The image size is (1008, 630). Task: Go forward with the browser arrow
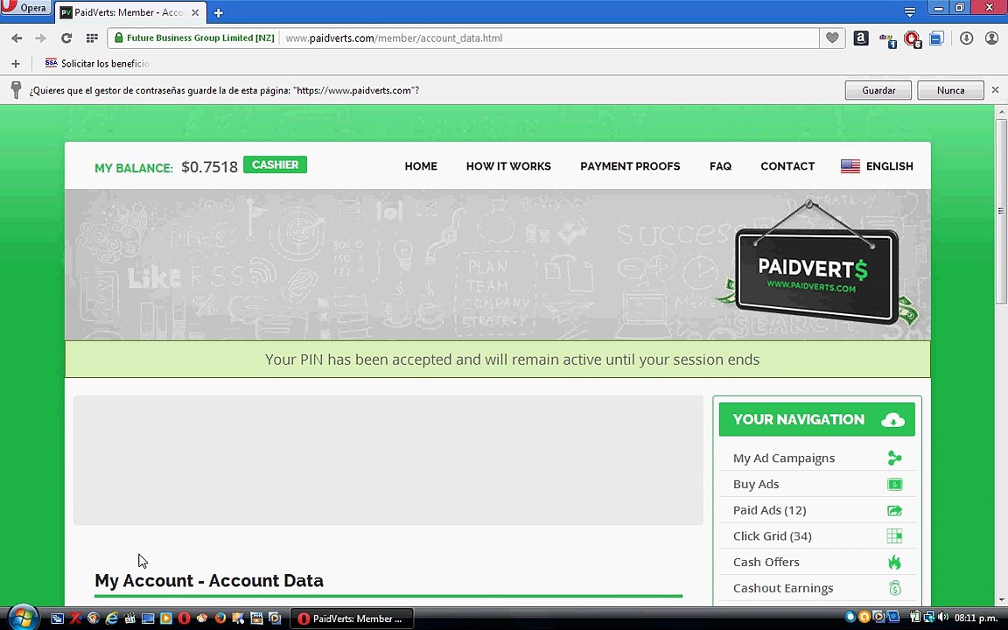(x=40, y=38)
